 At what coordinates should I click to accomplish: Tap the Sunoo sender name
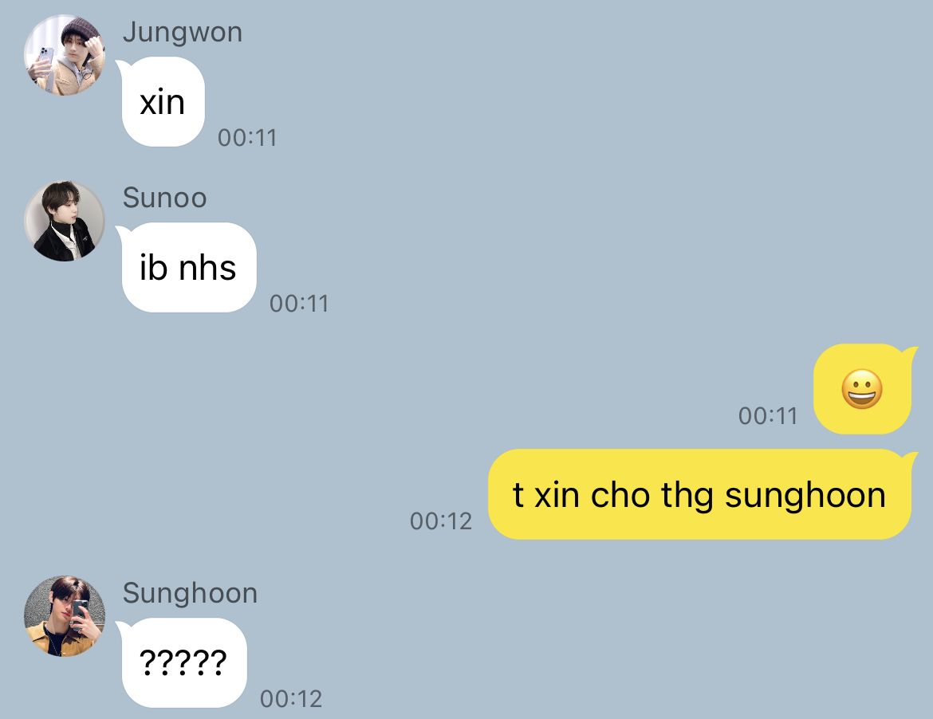click(164, 198)
